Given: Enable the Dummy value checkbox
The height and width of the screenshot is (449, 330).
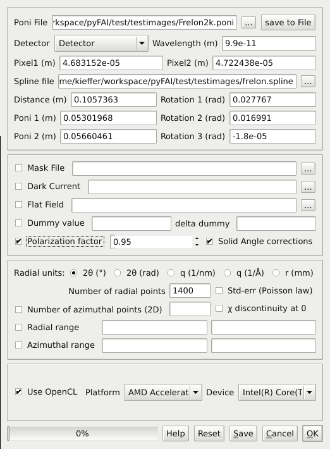Looking at the screenshot, I should click(x=18, y=223).
